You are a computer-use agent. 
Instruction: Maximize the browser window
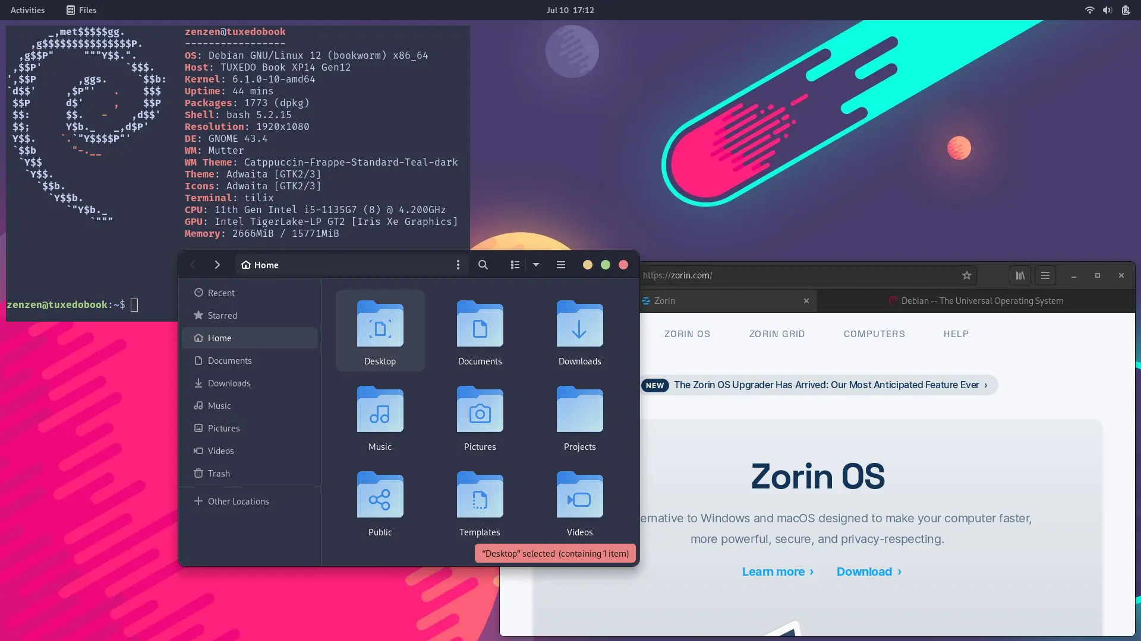[1098, 275]
